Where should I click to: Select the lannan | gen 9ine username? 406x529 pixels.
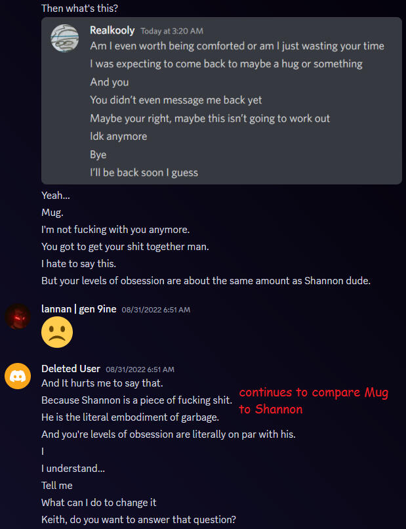[79, 309]
